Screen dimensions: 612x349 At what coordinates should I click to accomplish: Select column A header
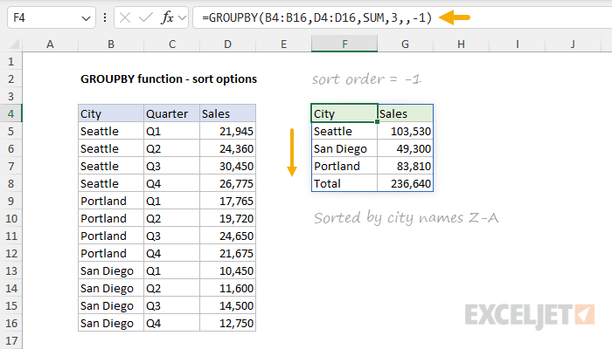click(50, 44)
